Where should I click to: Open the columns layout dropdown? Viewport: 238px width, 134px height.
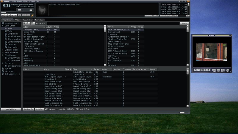[33, 24]
